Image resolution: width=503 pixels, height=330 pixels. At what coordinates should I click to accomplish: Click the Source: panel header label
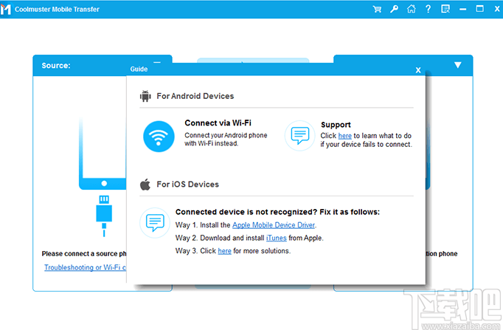pos(56,66)
